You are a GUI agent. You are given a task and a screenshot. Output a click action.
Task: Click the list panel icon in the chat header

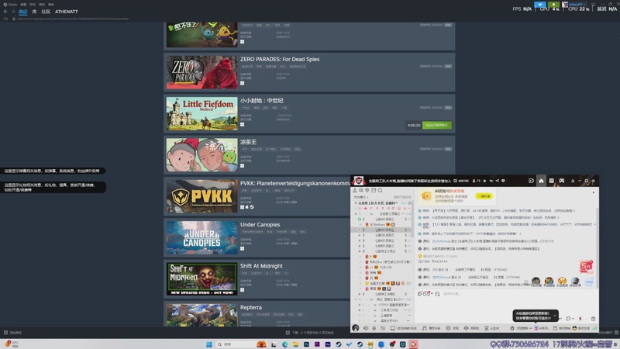coord(551,181)
